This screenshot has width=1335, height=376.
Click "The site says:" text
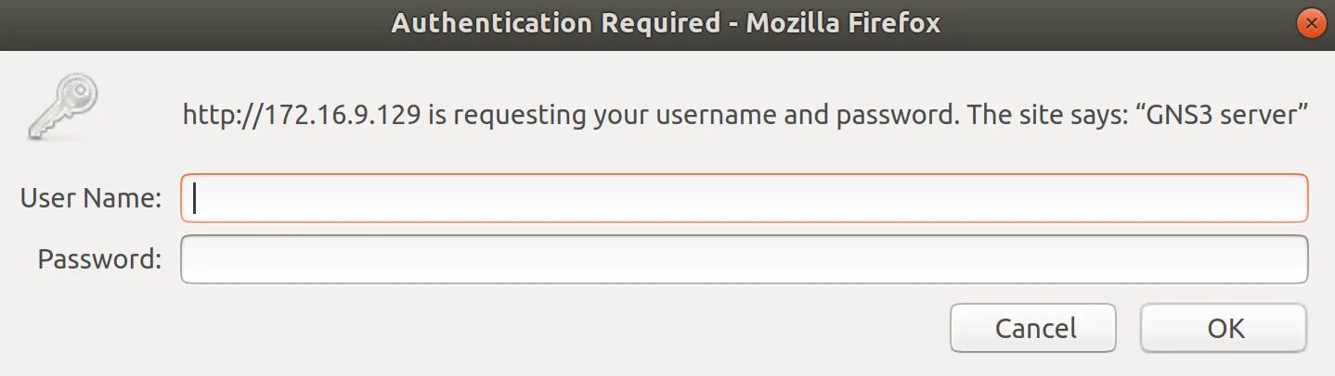(1039, 116)
